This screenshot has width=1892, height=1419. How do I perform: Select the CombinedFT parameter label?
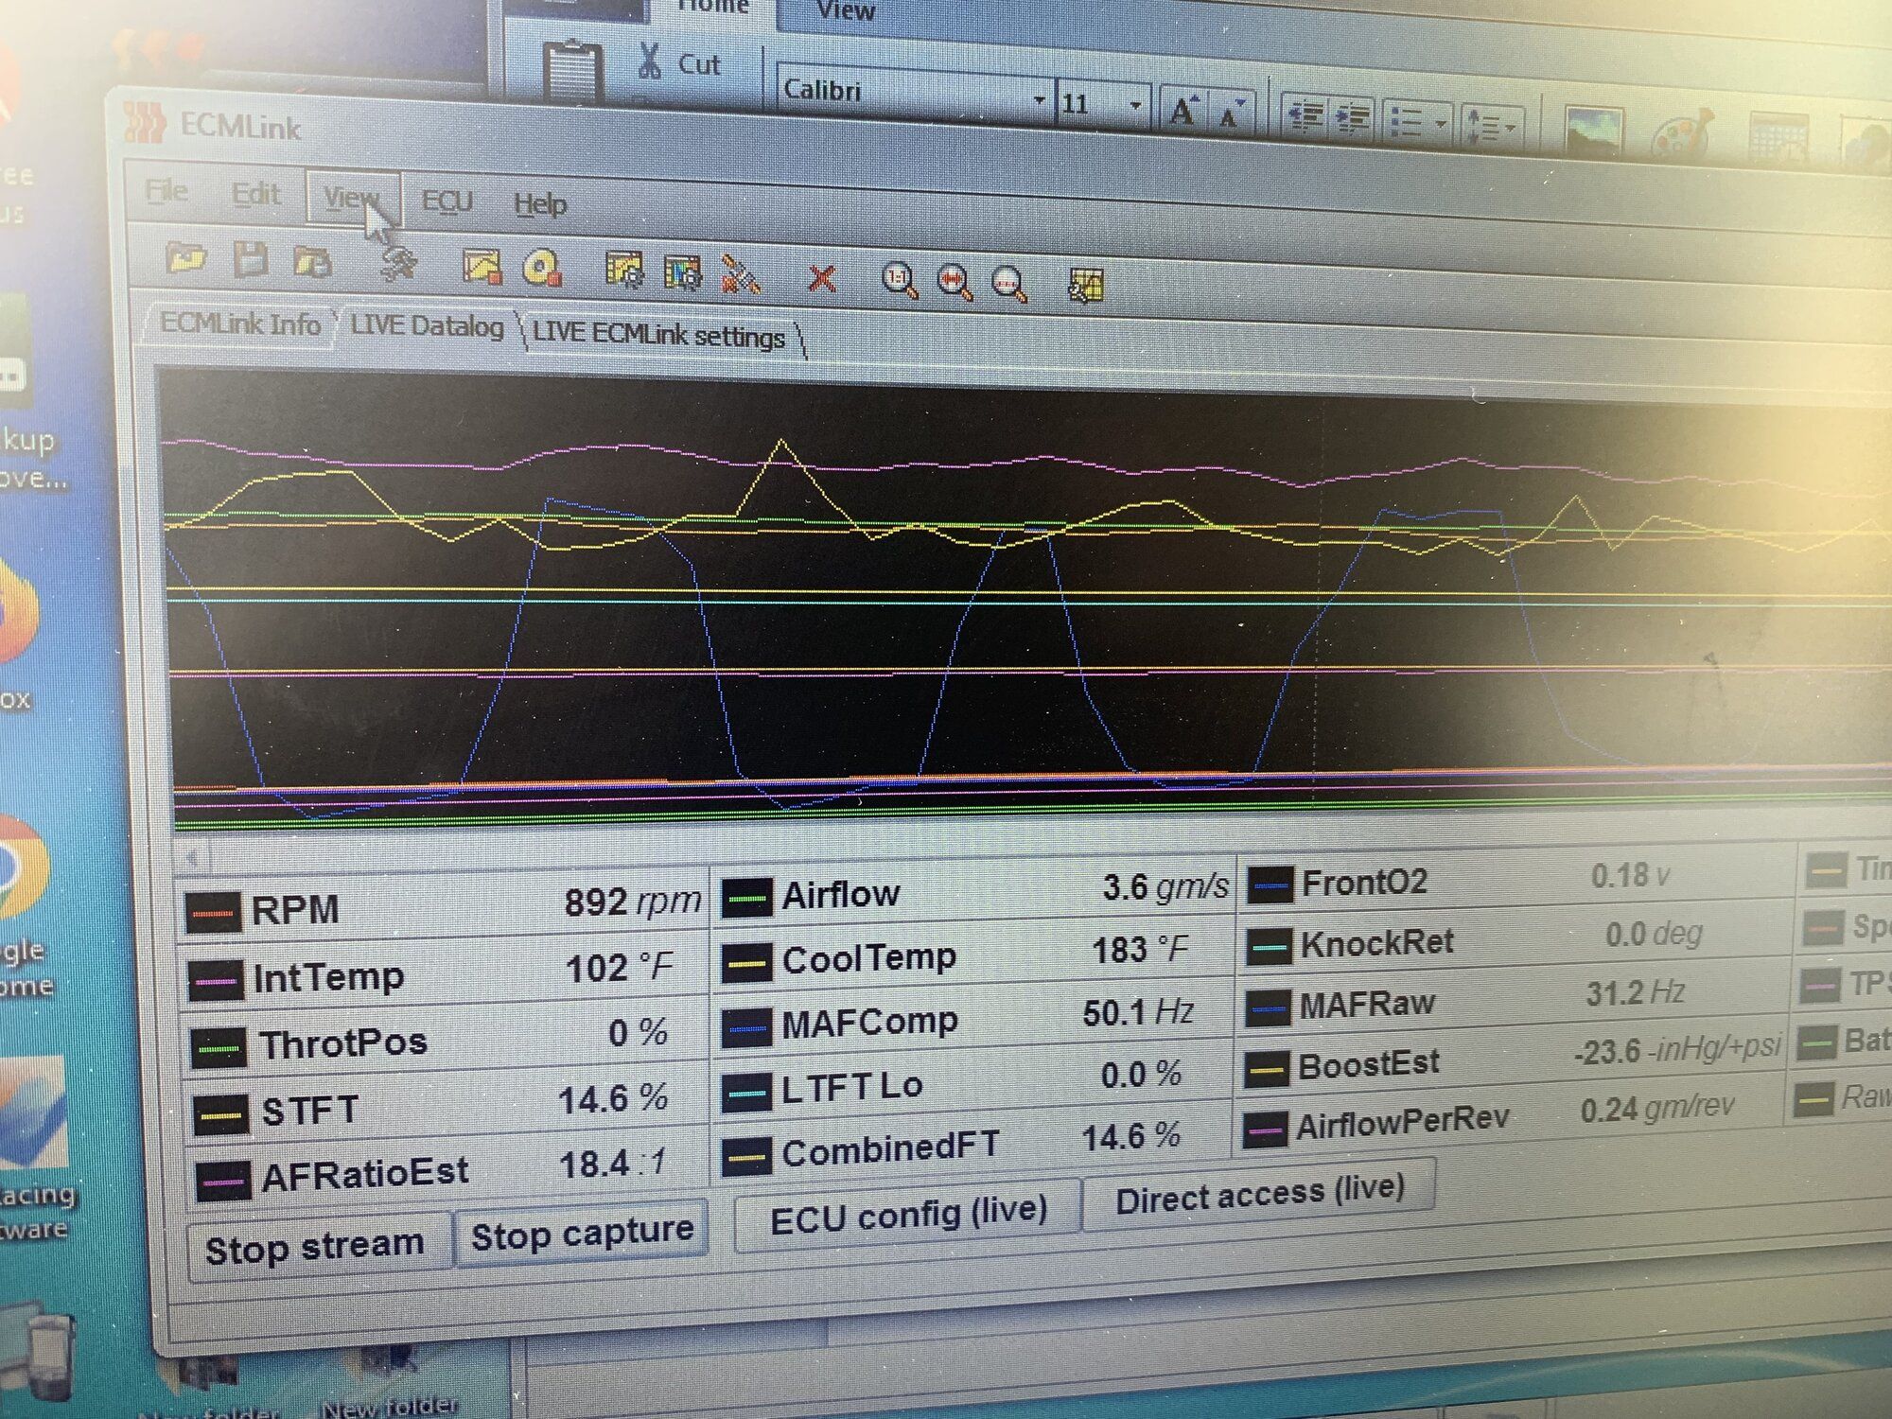pyautogui.click(x=890, y=1150)
